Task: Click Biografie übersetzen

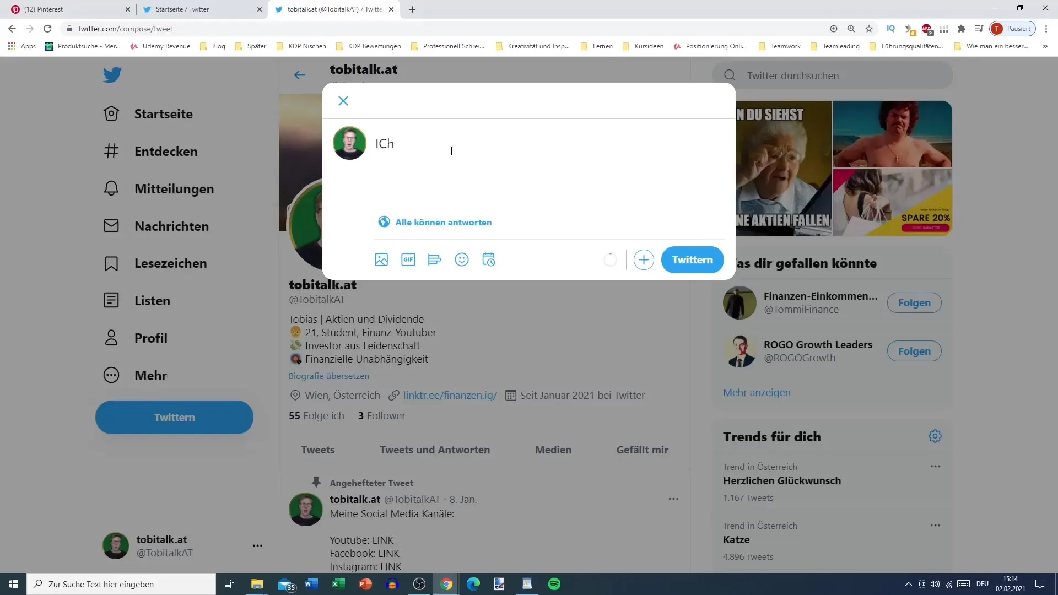Action: [329, 376]
